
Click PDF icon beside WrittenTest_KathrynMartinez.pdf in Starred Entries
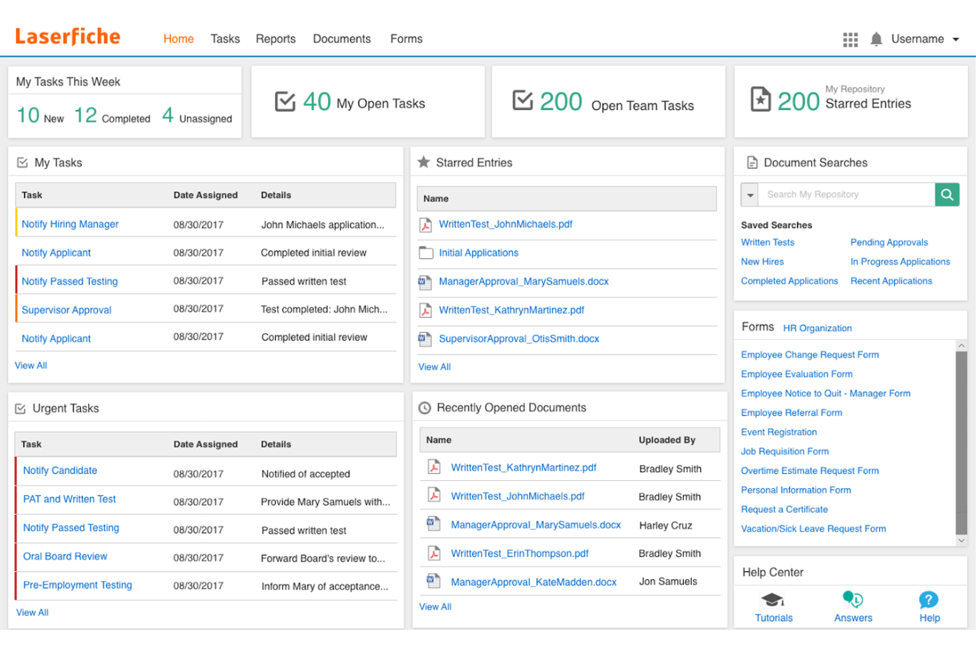[x=426, y=311]
